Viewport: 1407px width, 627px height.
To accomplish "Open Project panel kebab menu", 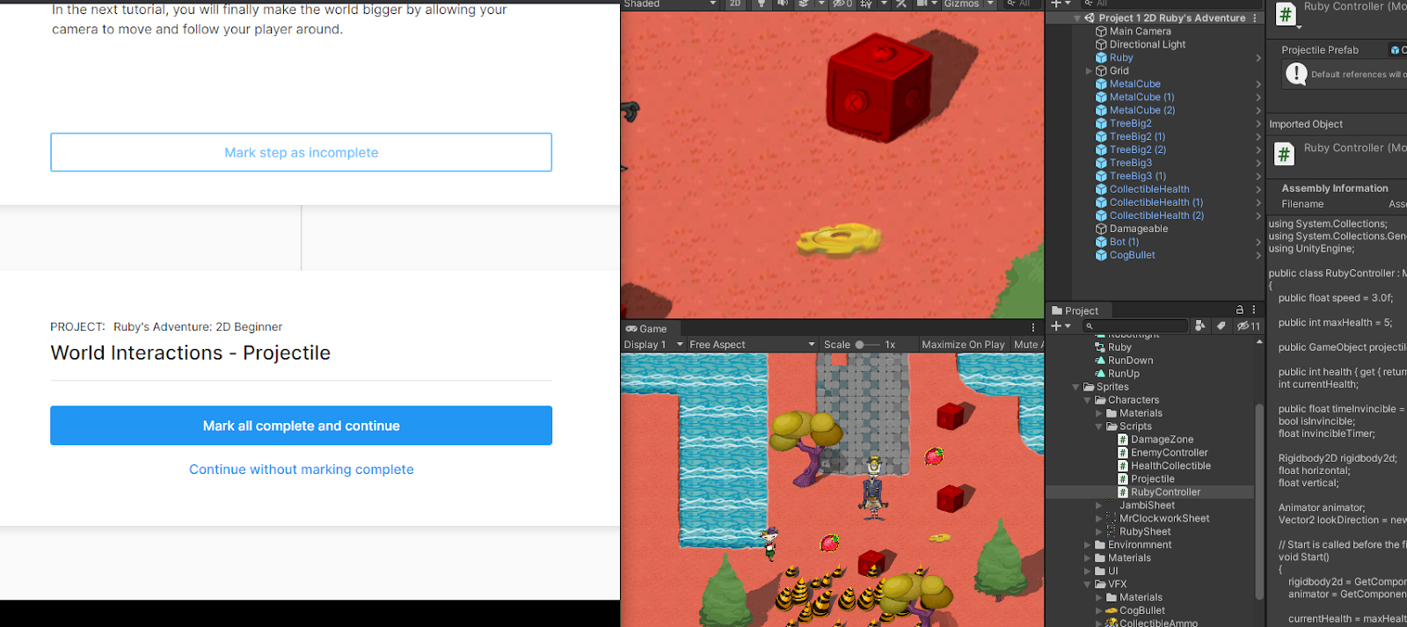I will click(1254, 310).
